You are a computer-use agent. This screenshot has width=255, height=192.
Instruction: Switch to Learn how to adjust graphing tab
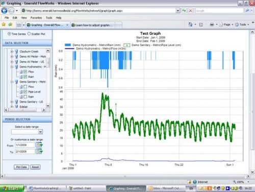[x=93, y=25]
